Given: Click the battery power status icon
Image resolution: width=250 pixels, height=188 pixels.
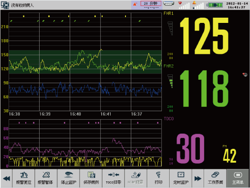Looking at the screenshot, I should tap(214, 5).
